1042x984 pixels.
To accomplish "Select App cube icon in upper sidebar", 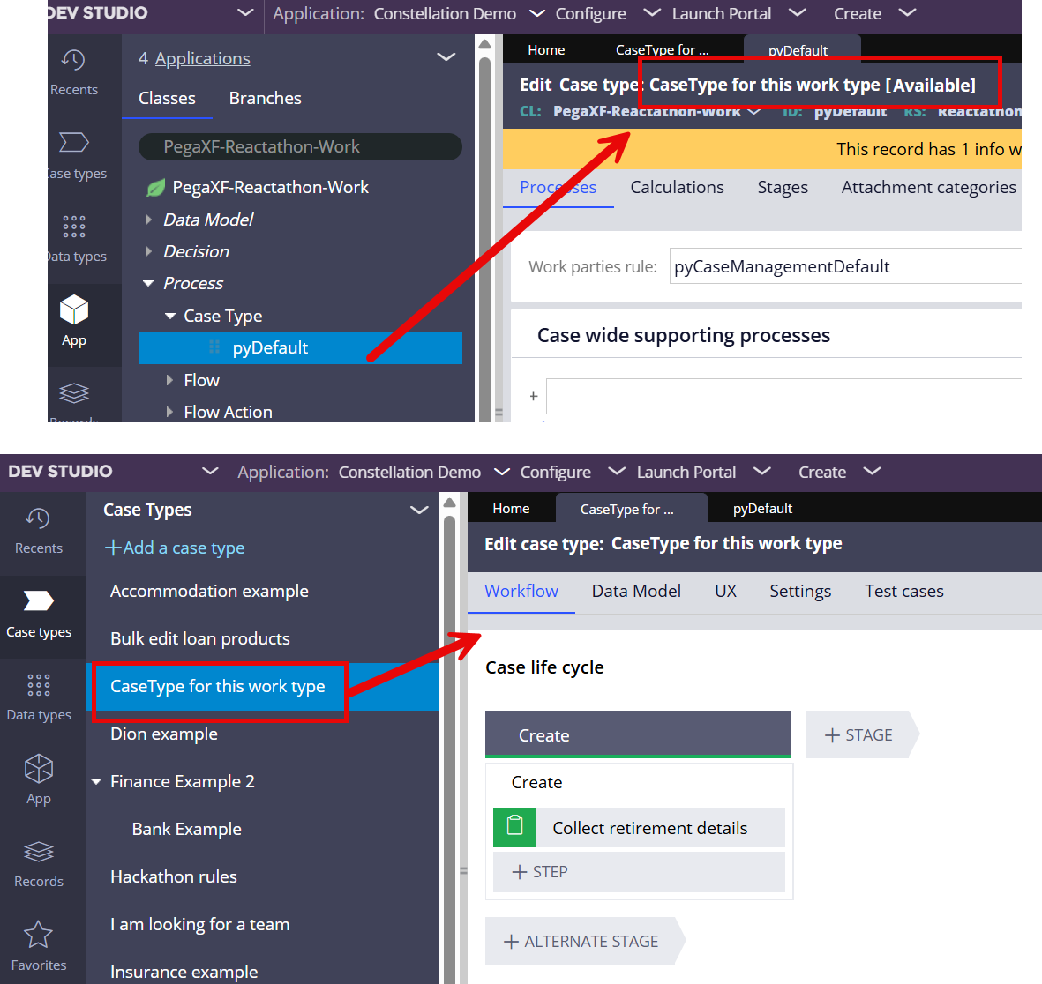I will click(74, 310).
